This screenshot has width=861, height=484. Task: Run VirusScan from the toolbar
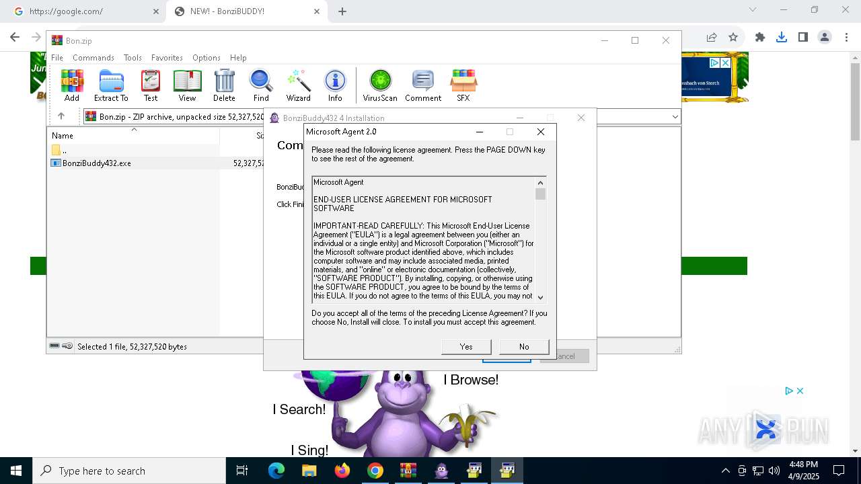click(380, 85)
